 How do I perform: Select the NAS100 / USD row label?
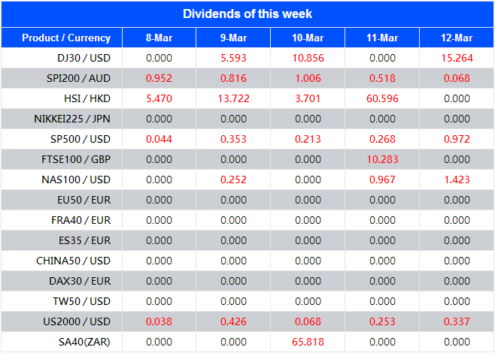coord(76,180)
